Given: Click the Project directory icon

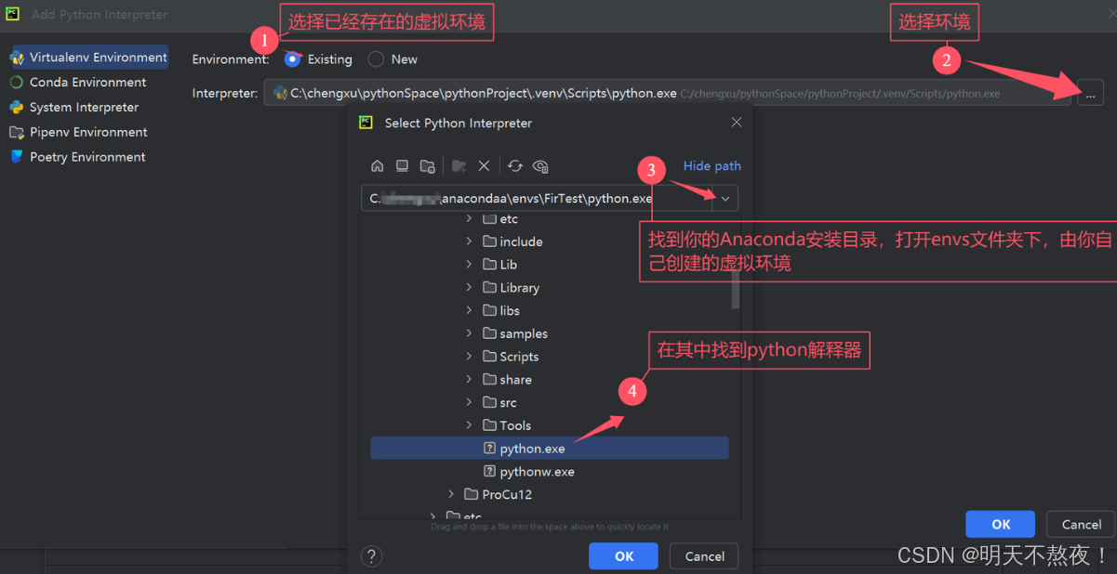Looking at the screenshot, I should (427, 166).
